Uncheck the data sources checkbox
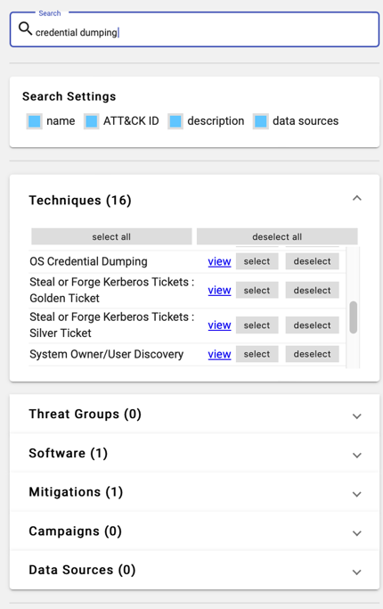Image resolution: width=383 pixels, height=609 pixels. point(261,121)
